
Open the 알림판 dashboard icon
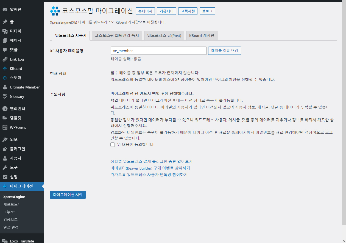pyautogui.click(x=5, y=10)
